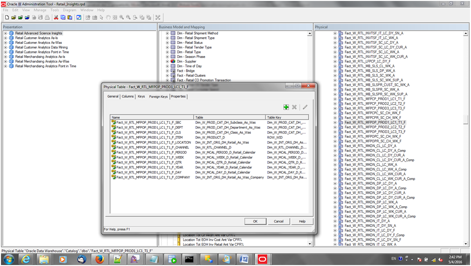Expand Retail Advanced Science Insights node
471x266 pixels.
pos(5,33)
